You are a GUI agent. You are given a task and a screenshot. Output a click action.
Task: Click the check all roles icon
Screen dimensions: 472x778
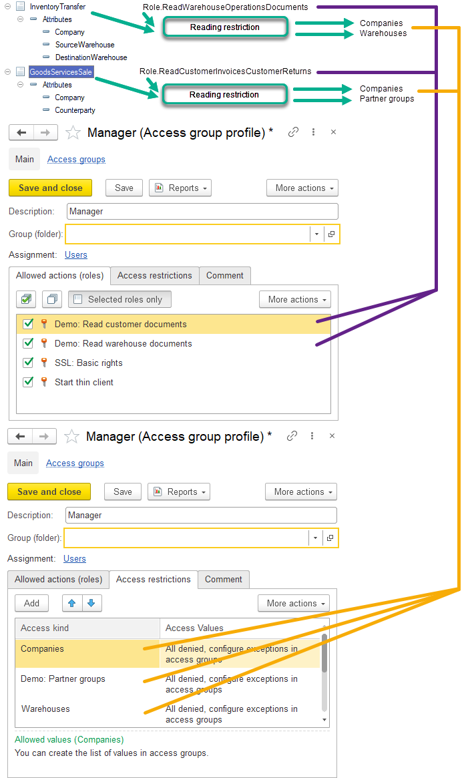(27, 300)
